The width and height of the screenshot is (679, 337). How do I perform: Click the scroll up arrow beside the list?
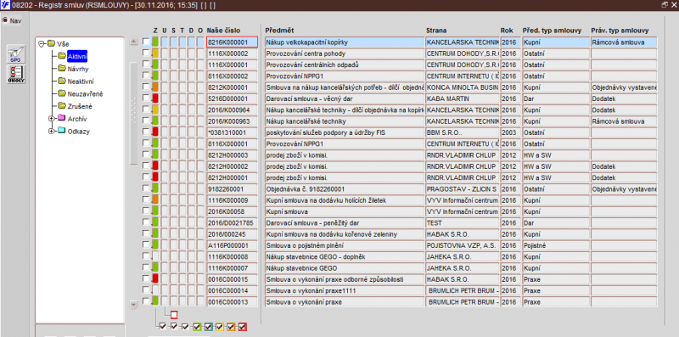click(x=134, y=42)
